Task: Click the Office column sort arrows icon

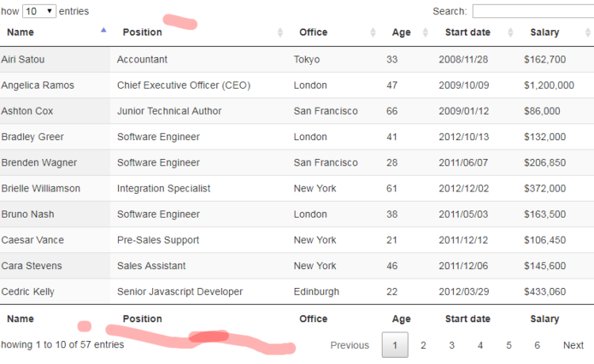Action: (x=373, y=32)
